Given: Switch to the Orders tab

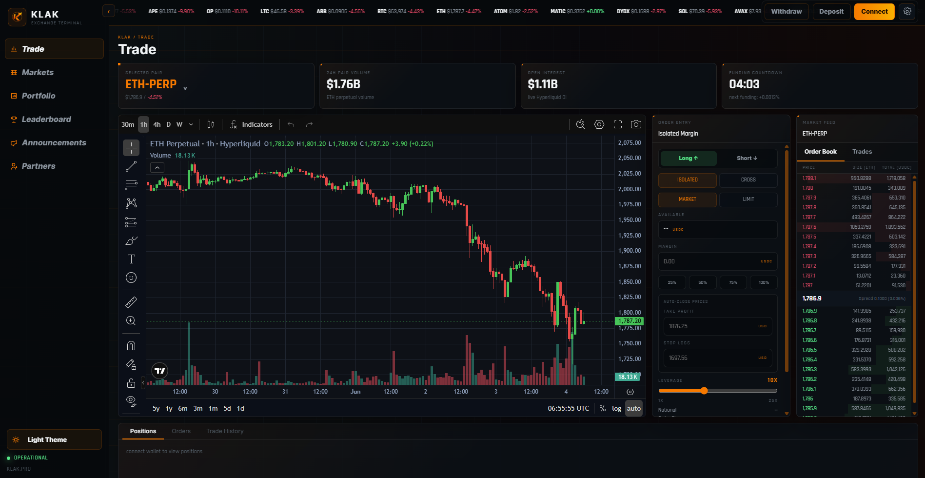Looking at the screenshot, I should pyautogui.click(x=181, y=431).
